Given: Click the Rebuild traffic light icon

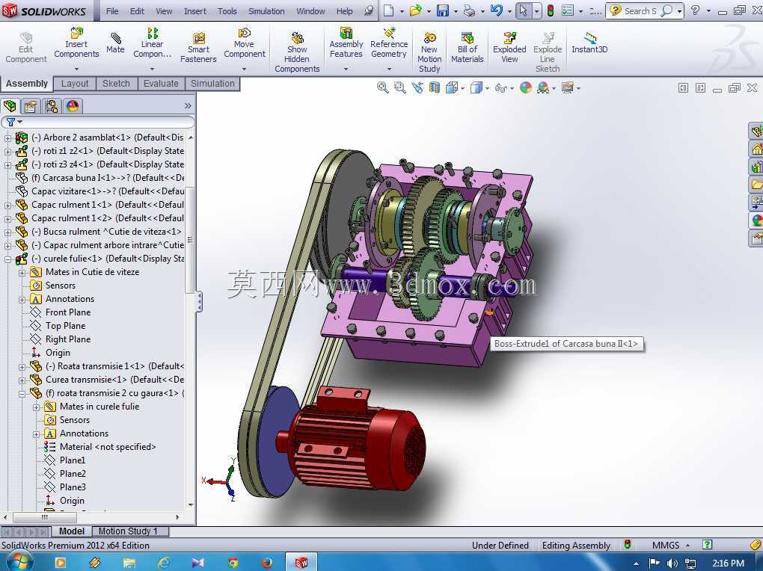Looking at the screenshot, I should (551, 10).
